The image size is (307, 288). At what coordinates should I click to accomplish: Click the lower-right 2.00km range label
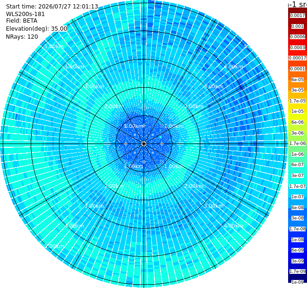194,186
